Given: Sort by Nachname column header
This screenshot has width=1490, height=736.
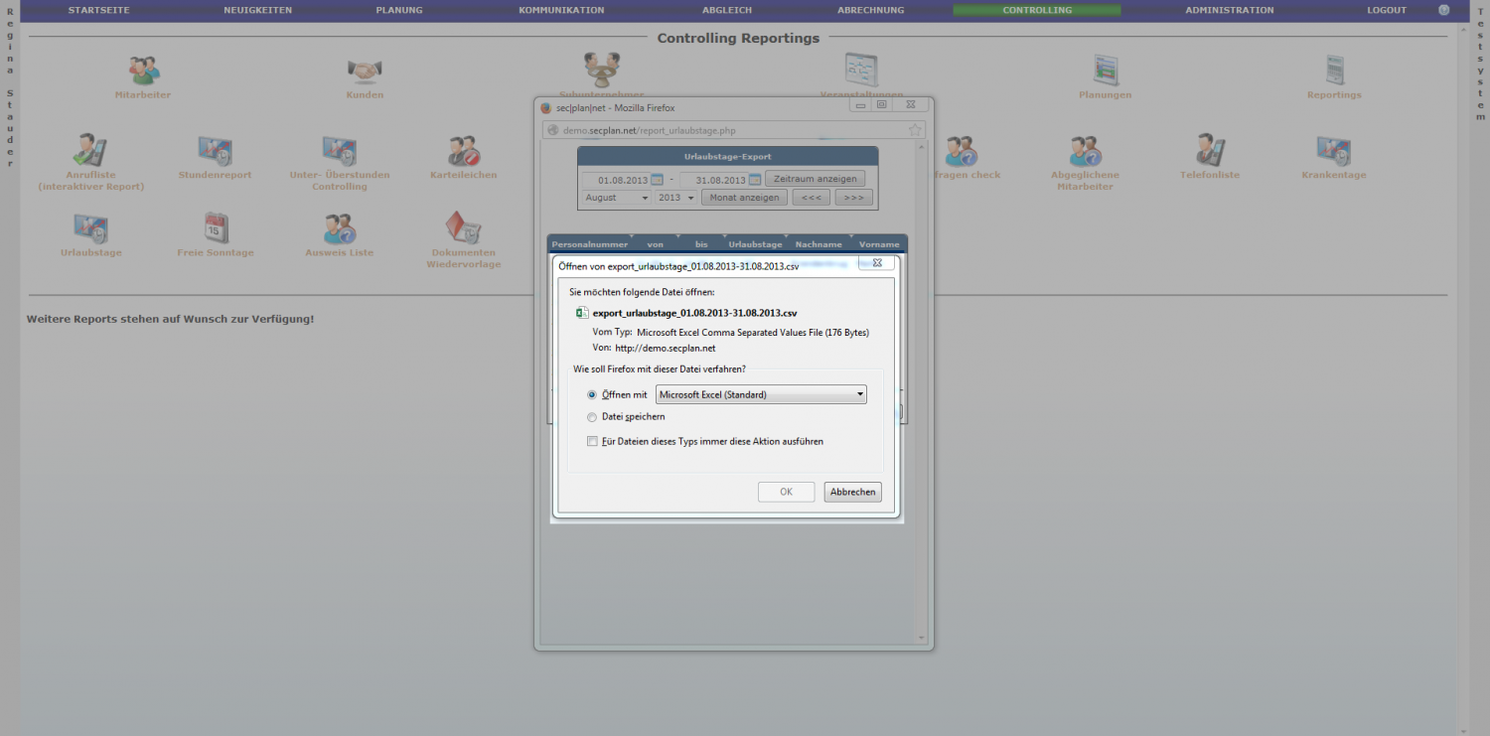Looking at the screenshot, I should [x=819, y=244].
